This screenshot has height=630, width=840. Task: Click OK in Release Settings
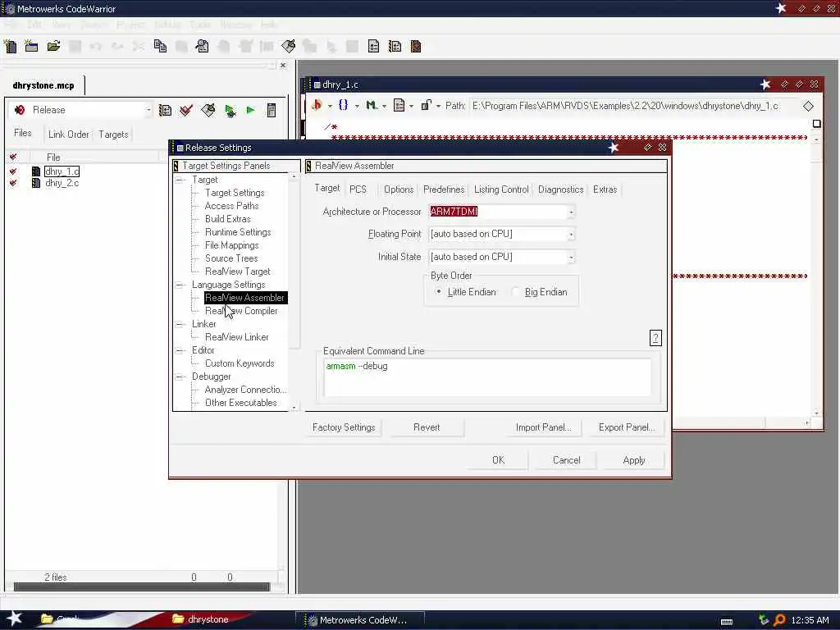[498, 460]
